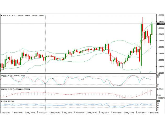The image size is (165, 128).
Task: Click the RSI scale value 30
Action: point(158,107)
